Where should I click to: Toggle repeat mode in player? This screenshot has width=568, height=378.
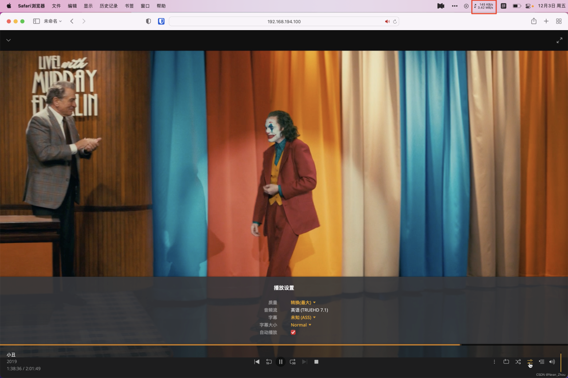click(x=506, y=362)
